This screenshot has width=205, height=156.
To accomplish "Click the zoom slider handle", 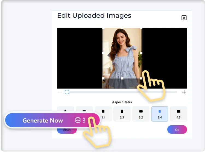I will [67, 92].
